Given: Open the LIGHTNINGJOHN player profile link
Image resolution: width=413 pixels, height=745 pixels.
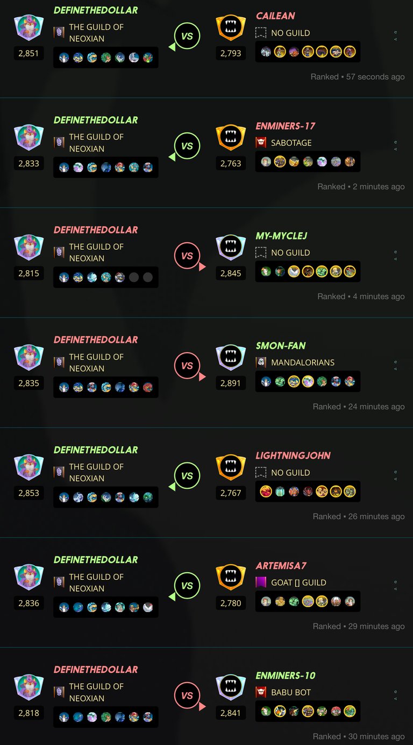Looking at the screenshot, I should pos(293,455).
